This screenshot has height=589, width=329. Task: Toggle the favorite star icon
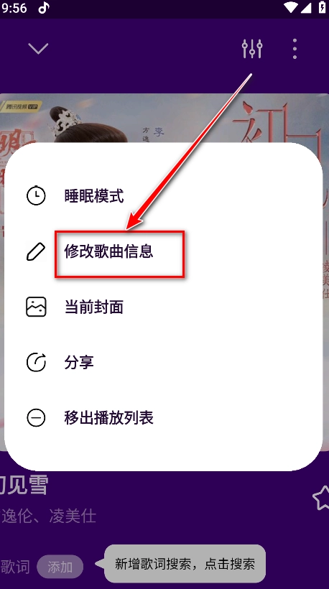[320, 498]
